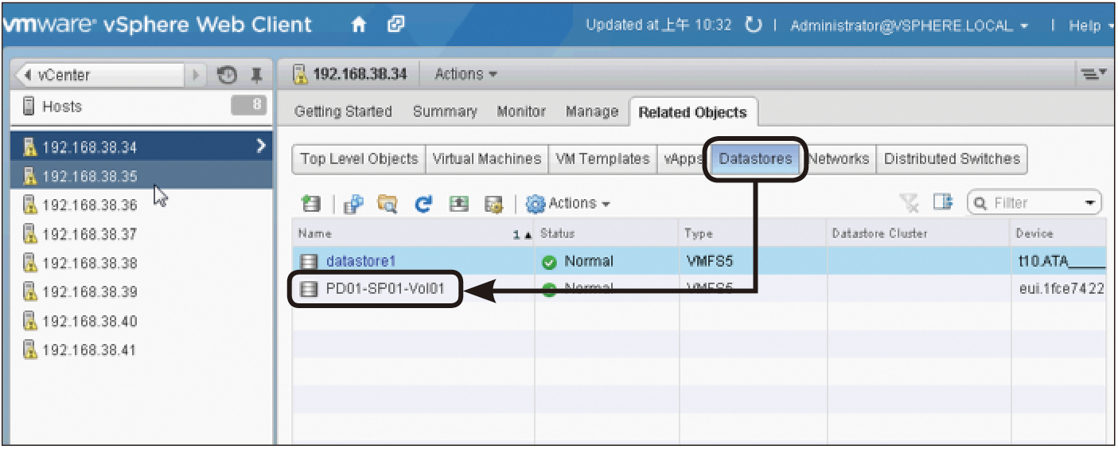Show Top Level Objects
The height and width of the screenshot is (449, 1118).
pyautogui.click(x=359, y=158)
